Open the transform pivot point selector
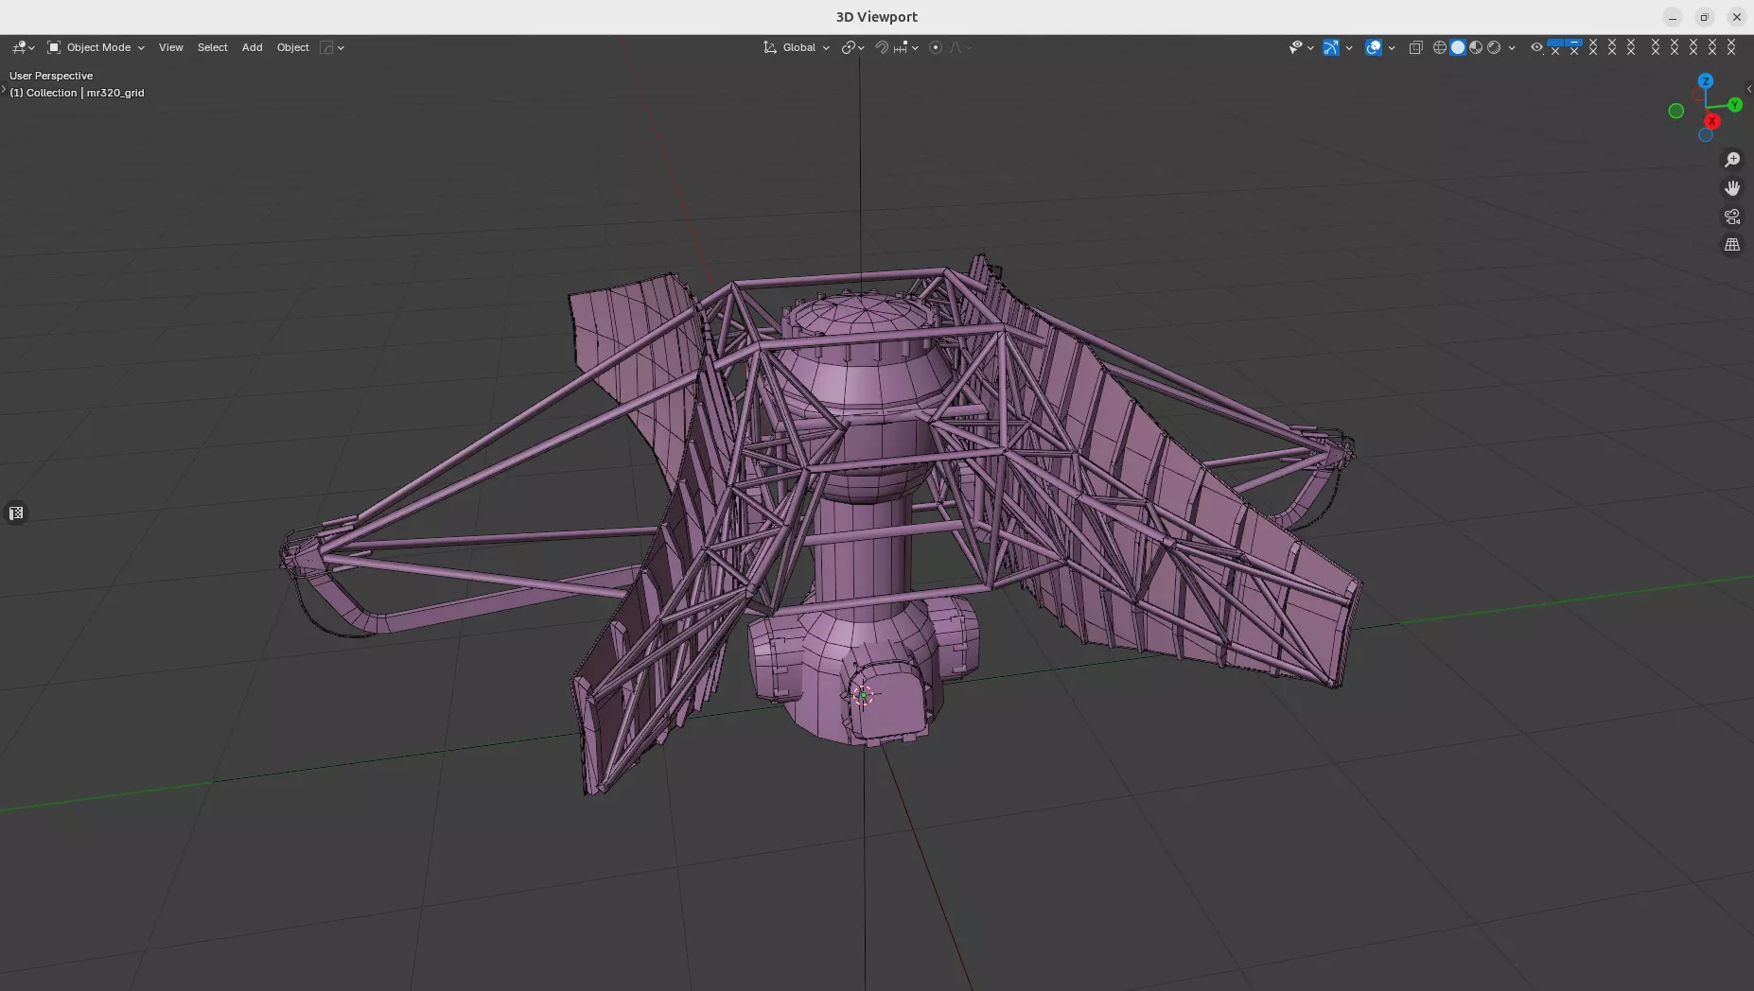 coord(852,47)
